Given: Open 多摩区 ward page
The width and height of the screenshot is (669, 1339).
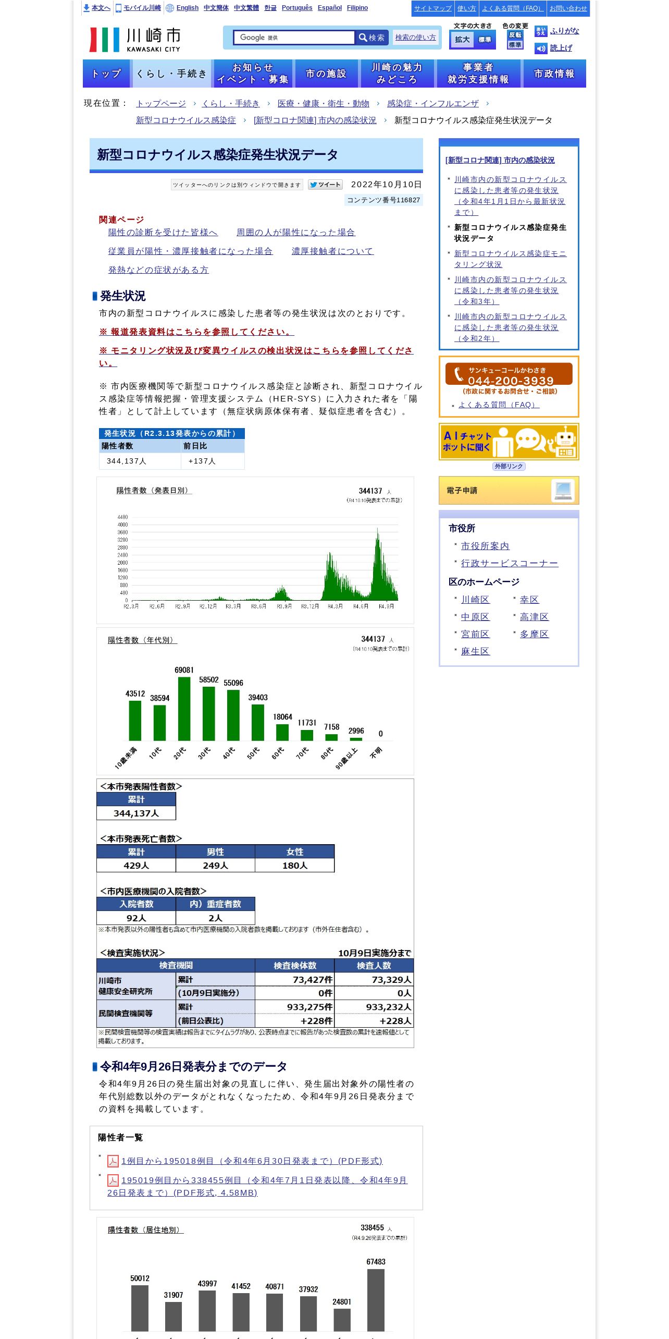Looking at the screenshot, I should (x=534, y=634).
